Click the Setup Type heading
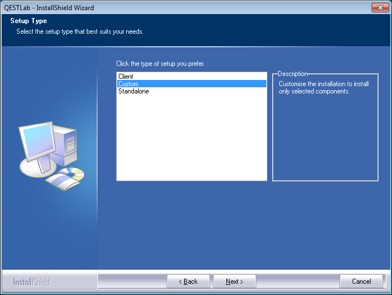Image resolution: width=392 pixels, height=295 pixels. point(29,21)
